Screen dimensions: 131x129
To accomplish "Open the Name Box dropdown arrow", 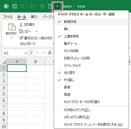I will [26, 53].
